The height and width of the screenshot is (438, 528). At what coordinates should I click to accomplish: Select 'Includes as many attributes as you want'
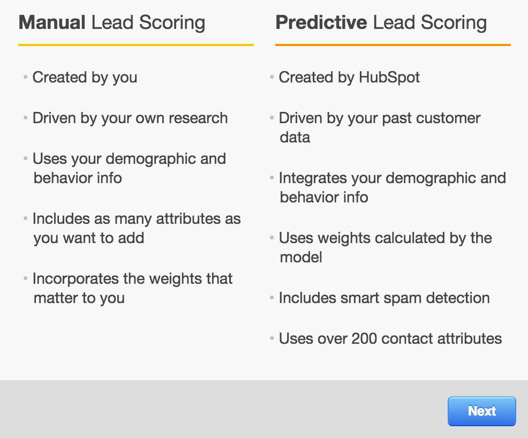(x=137, y=228)
